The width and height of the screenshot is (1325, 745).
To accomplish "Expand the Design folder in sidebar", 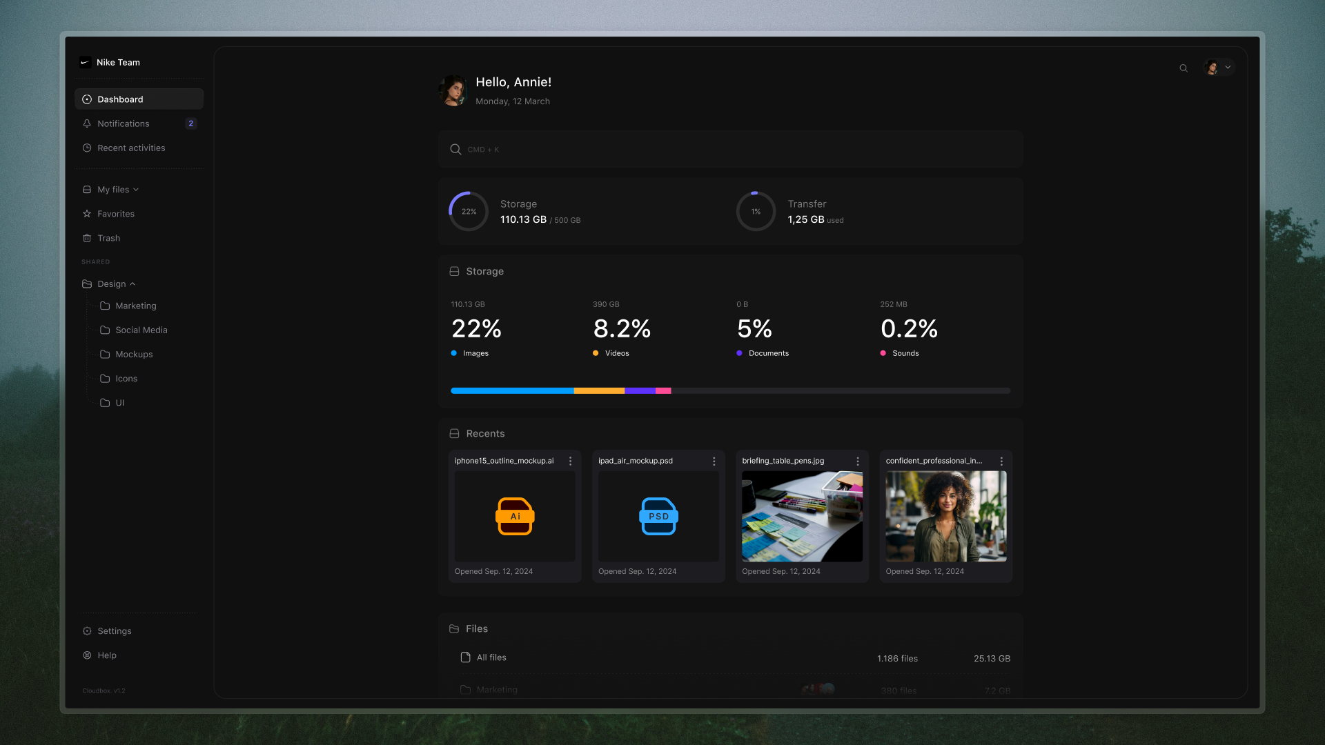I will pos(133,283).
